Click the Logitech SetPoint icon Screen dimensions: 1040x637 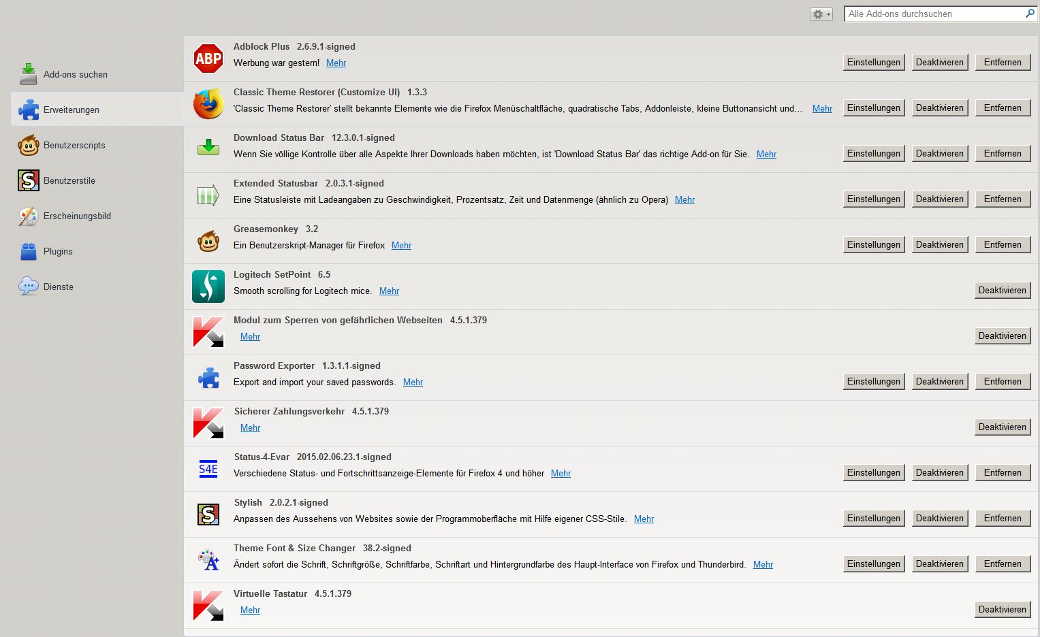pyautogui.click(x=208, y=287)
